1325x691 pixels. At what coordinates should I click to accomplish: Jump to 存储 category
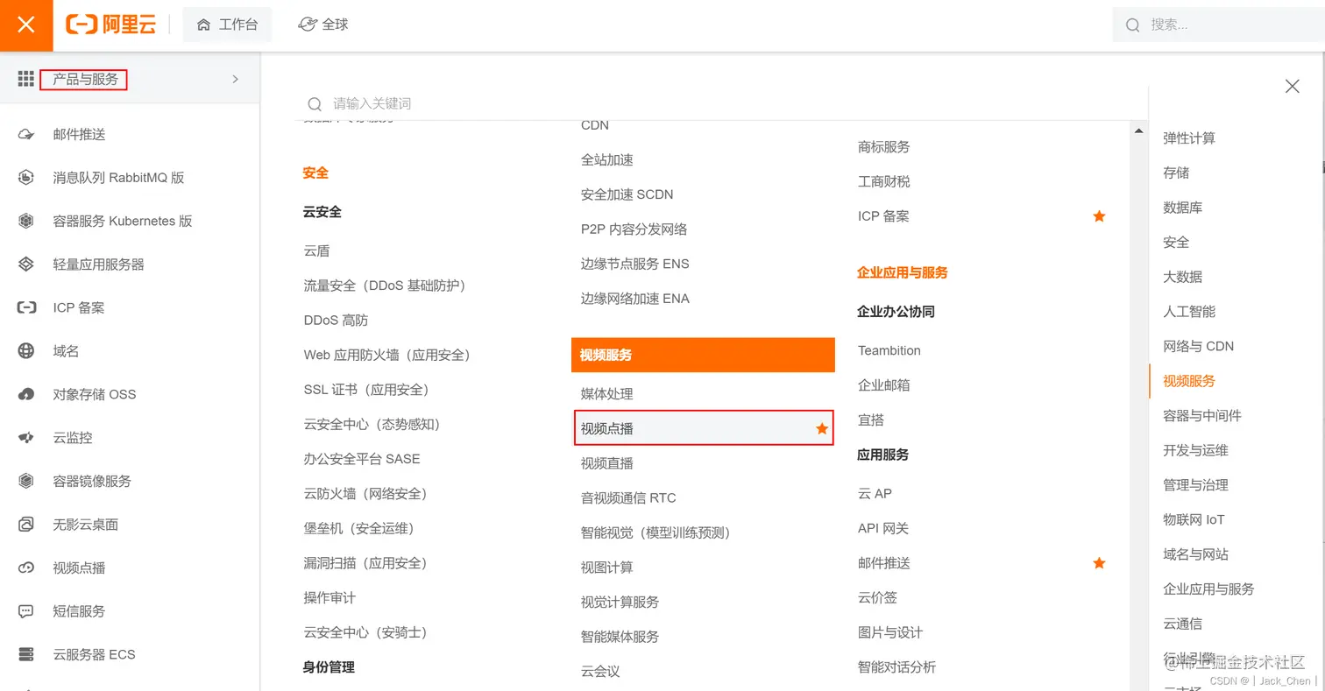point(1176,173)
